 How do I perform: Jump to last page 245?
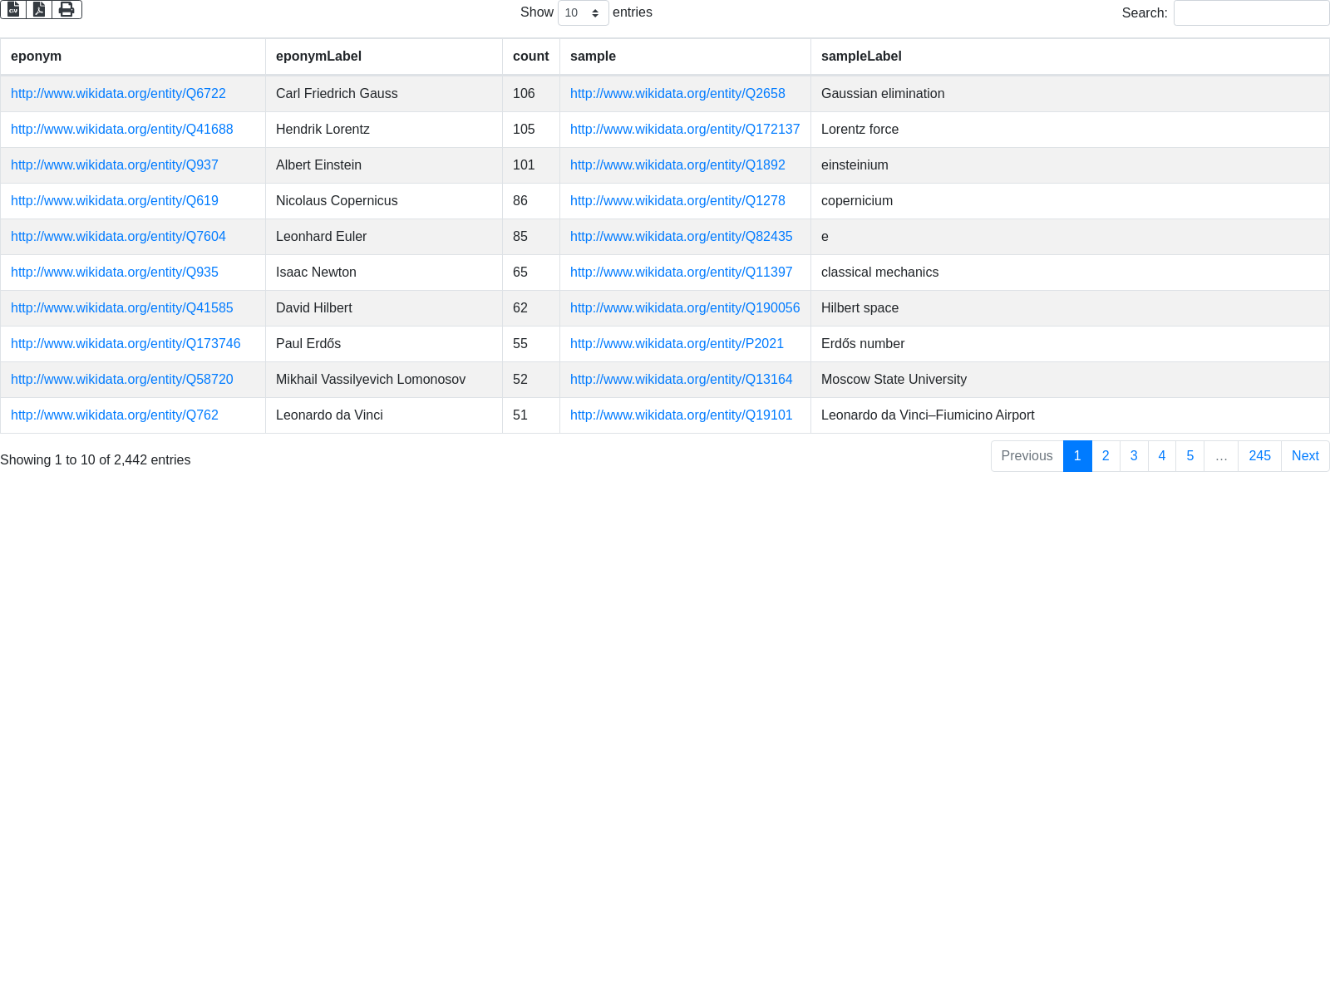pos(1259,456)
